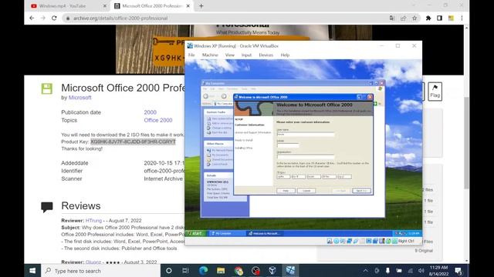Open VirtualBox File menu
Viewport: 494px width, 277px height.
pos(191,55)
